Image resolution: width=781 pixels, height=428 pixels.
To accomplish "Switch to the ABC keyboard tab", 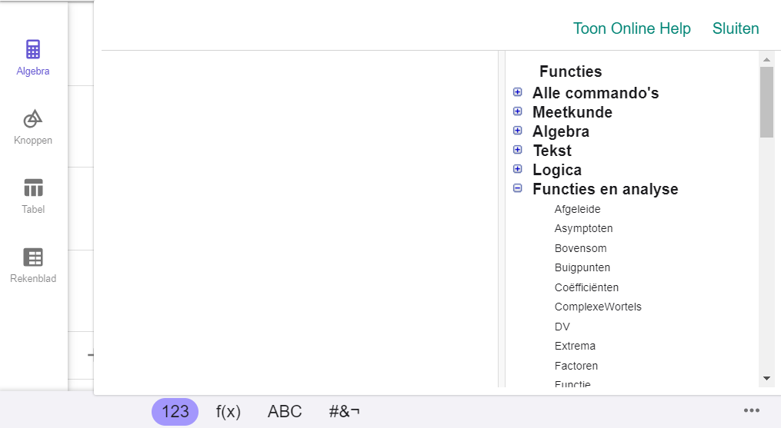I will pos(285,411).
